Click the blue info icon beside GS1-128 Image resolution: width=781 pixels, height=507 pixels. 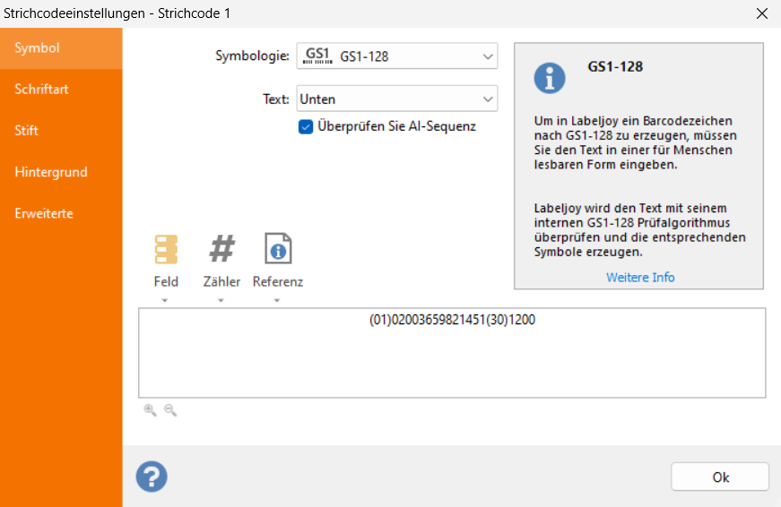click(550, 78)
